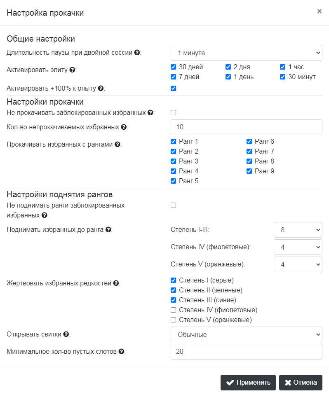Click help icon for +100% к опыту
This screenshot has height=397, width=329.
(x=101, y=89)
